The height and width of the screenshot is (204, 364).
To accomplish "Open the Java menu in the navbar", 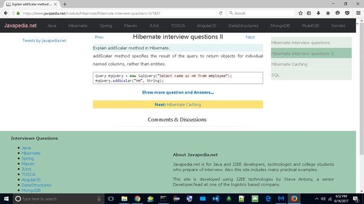I will point(52,25).
